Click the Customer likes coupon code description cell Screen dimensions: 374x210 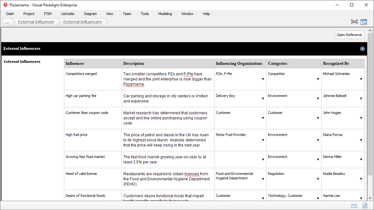point(168,118)
